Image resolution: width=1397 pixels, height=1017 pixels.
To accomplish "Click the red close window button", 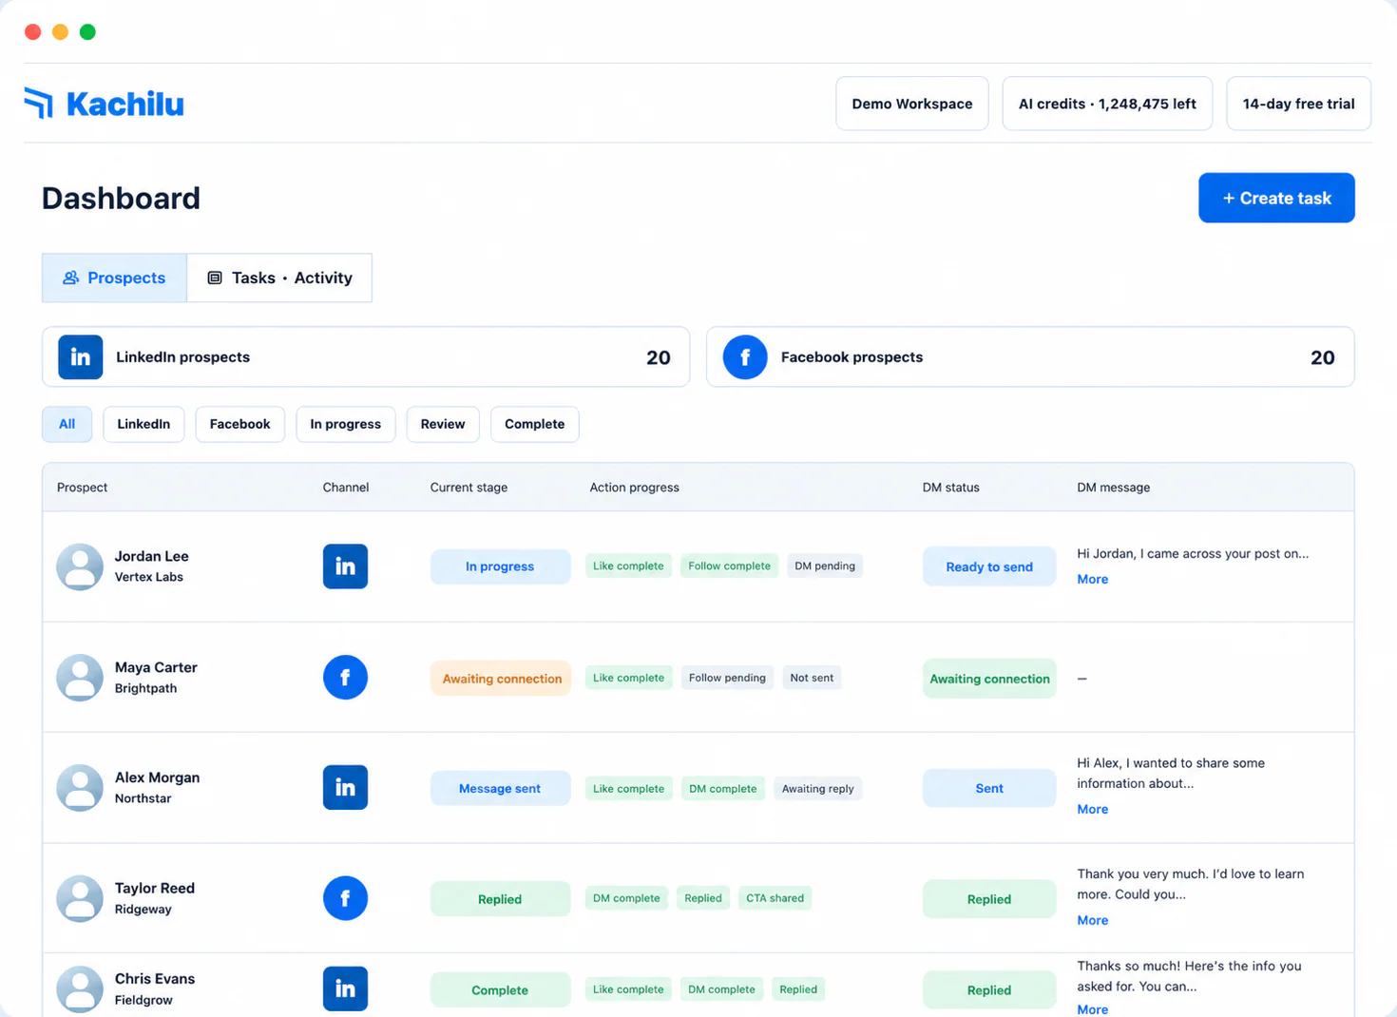I will pyautogui.click(x=32, y=31).
